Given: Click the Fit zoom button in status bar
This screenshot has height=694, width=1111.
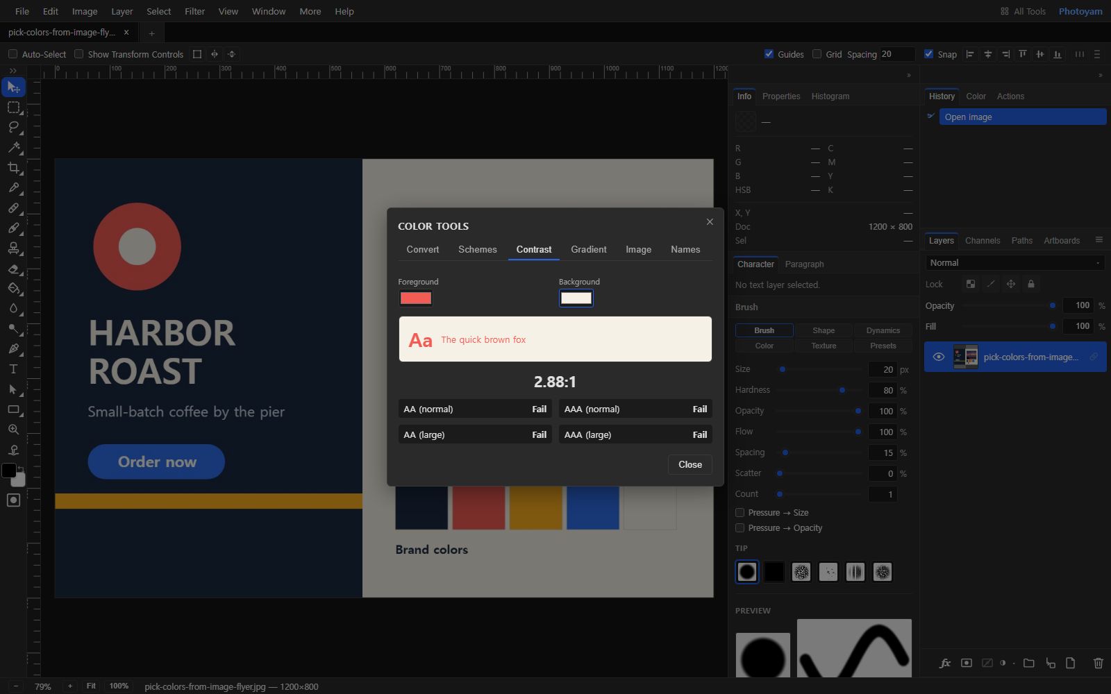Looking at the screenshot, I should (91, 686).
